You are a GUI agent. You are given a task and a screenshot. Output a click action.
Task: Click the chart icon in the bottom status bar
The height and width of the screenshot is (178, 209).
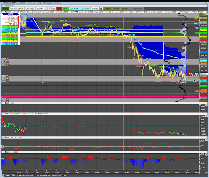[x=3, y=175]
